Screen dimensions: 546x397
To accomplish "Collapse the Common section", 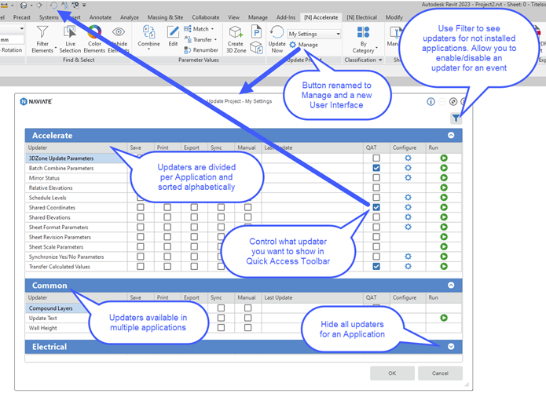I will click(451, 285).
